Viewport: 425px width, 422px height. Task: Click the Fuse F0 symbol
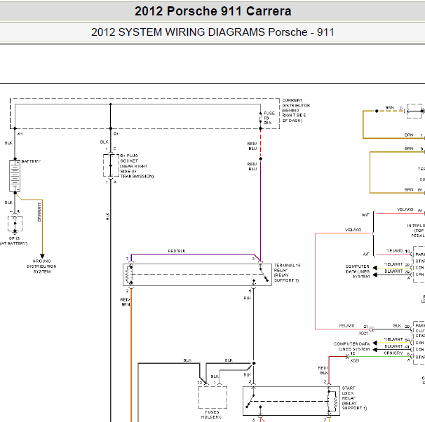pos(260,118)
